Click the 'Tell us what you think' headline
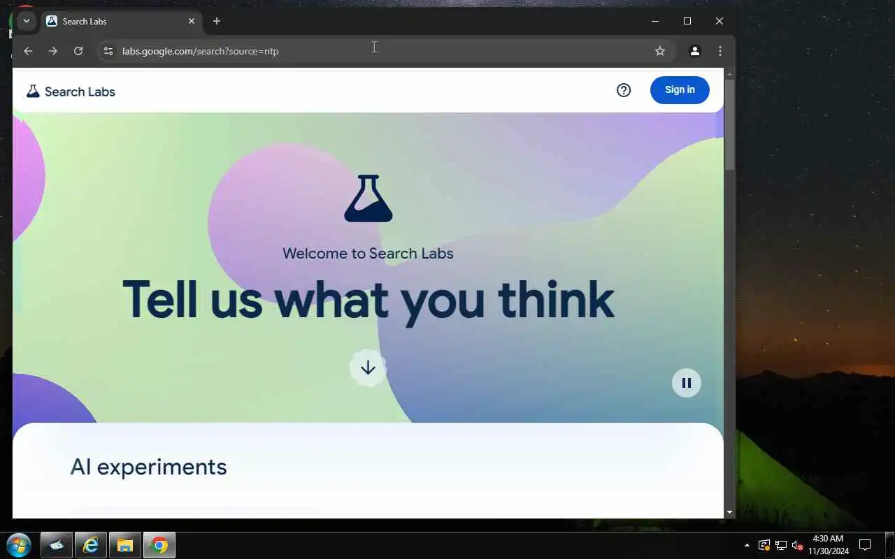The height and width of the screenshot is (559, 895). (x=368, y=300)
